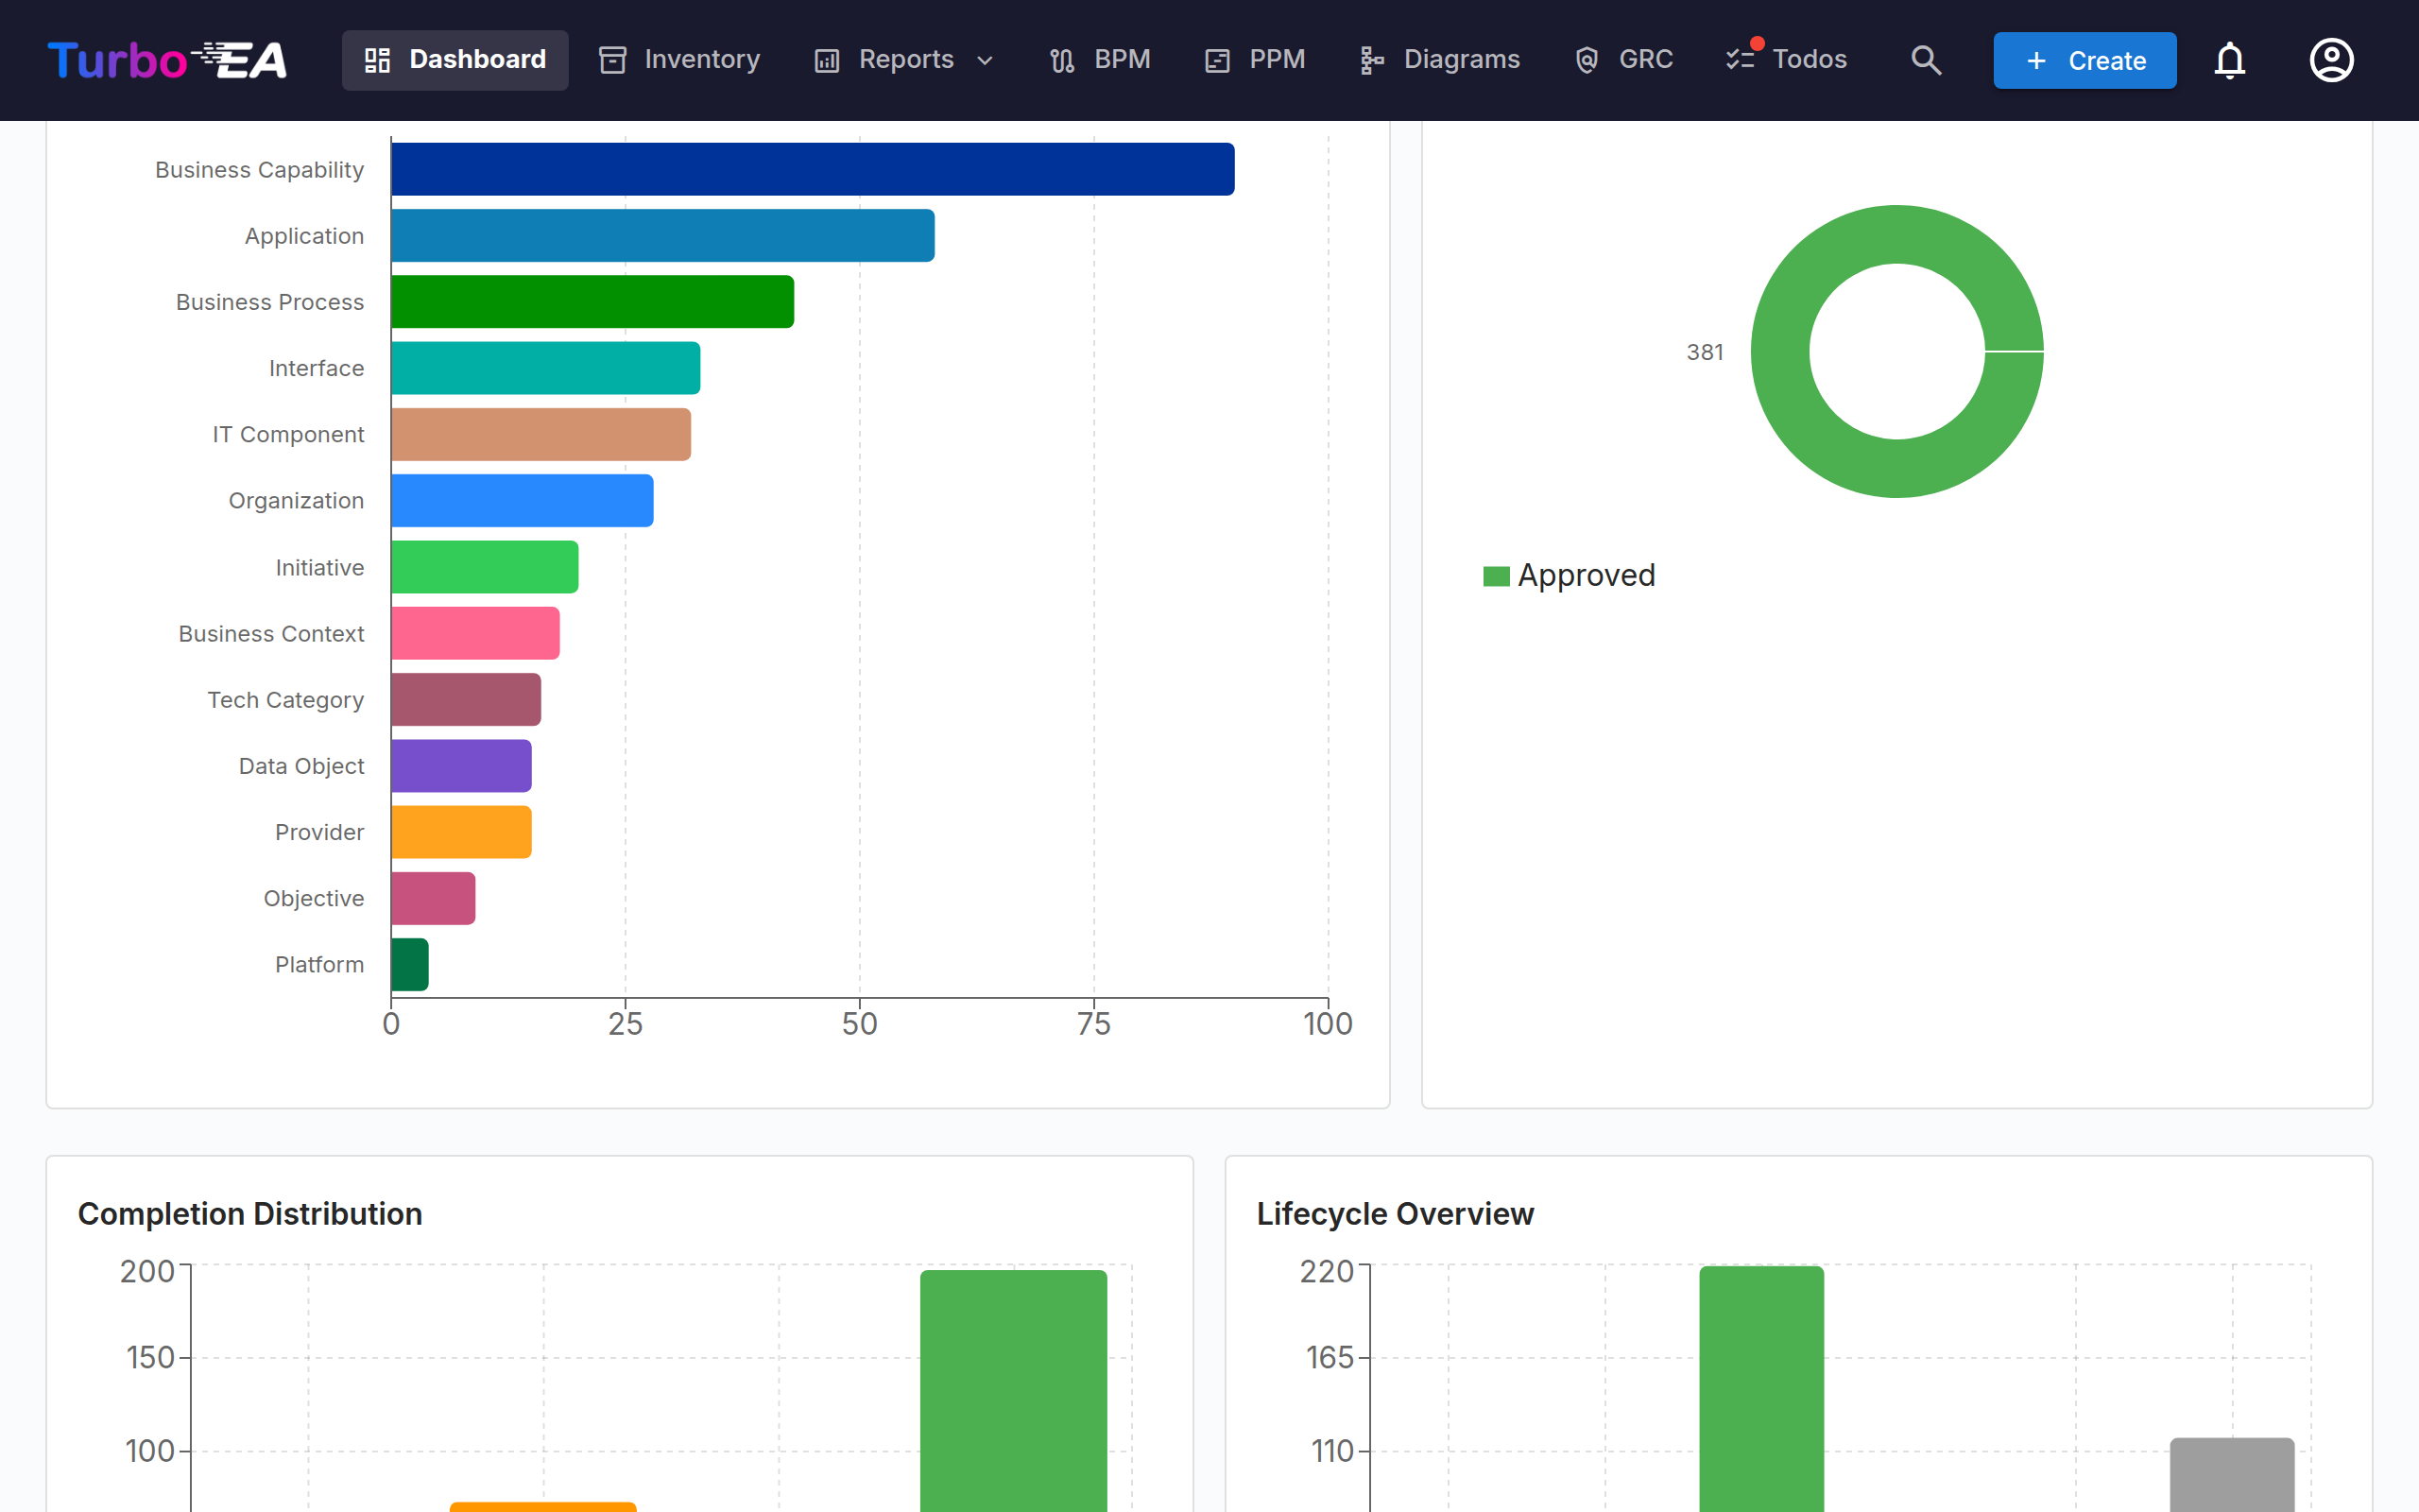Click the purple Data Object bar

[461, 765]
